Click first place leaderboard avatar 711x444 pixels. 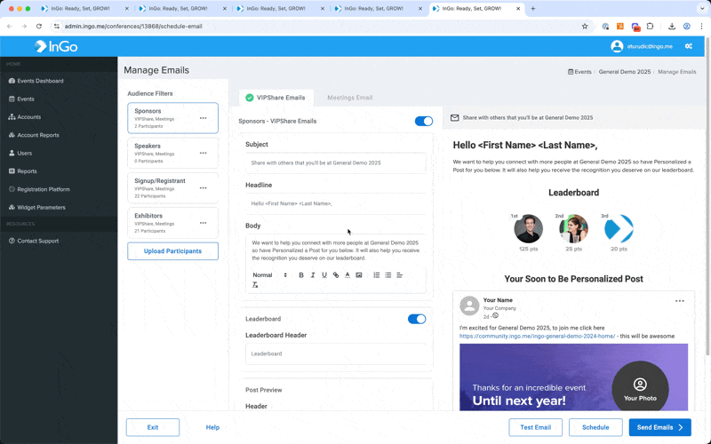528,229
